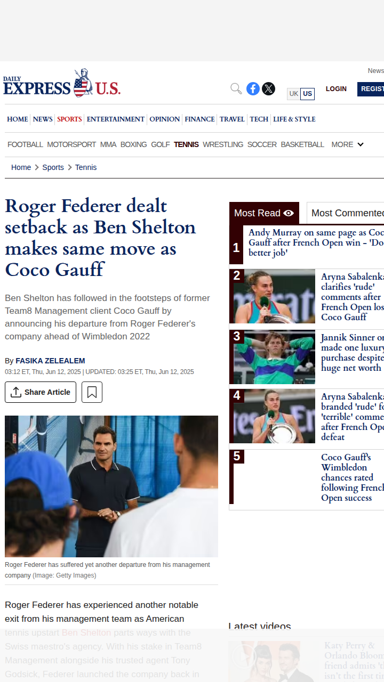
Task: Go to WRESTLING sports section
Action: (x=223, y=144)
